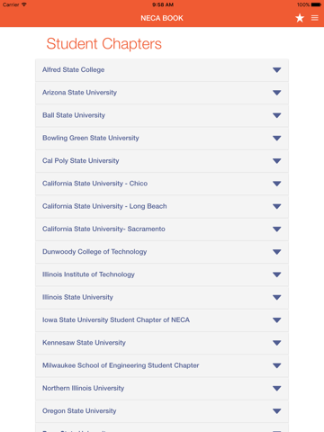Screen dimensions: 324x432
Task: Expand the Ball State University arrow
Action: [x=277, y=115]
